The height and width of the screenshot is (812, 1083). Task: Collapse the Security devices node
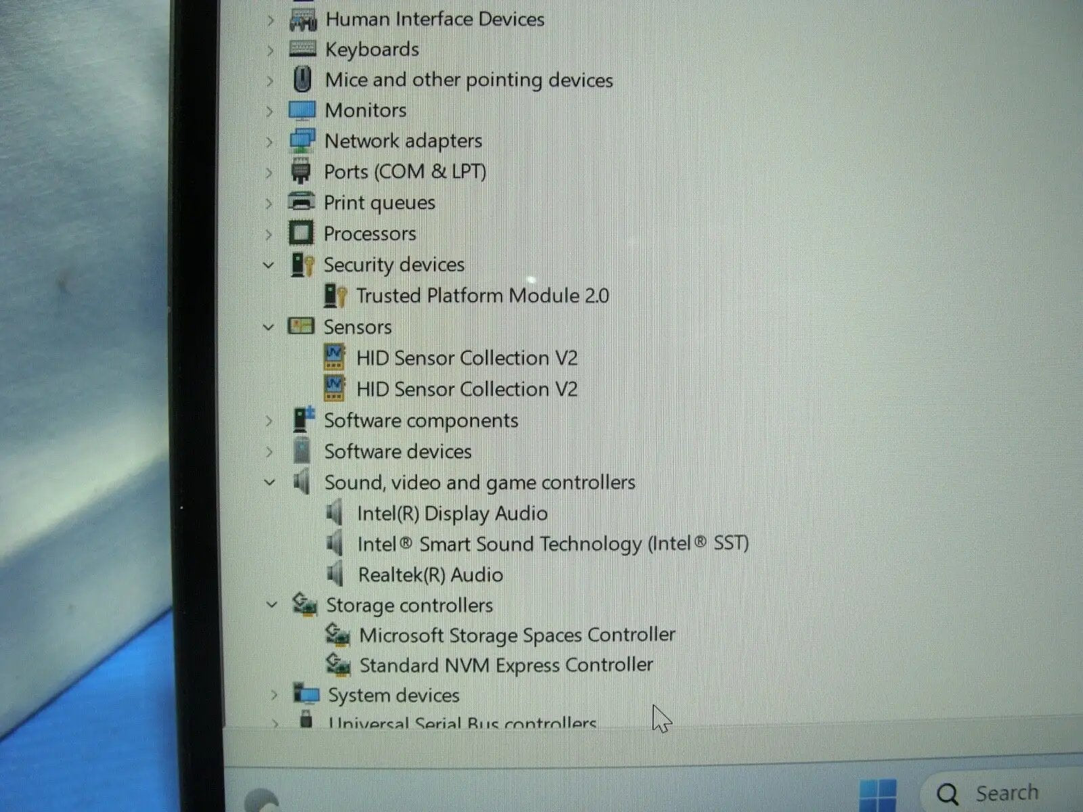click(x=269, y=265)
